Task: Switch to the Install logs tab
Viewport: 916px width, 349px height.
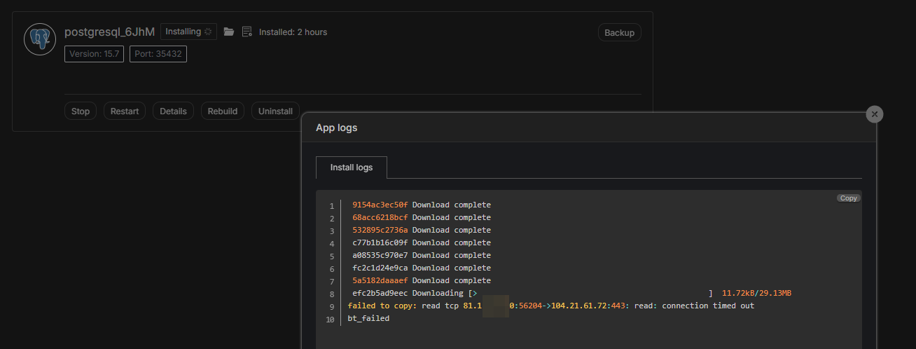Action: coord(351,167)
